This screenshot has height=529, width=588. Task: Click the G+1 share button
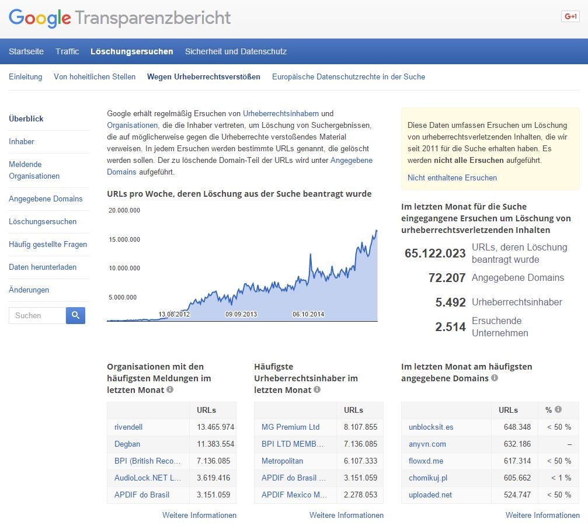coord(569,16)
